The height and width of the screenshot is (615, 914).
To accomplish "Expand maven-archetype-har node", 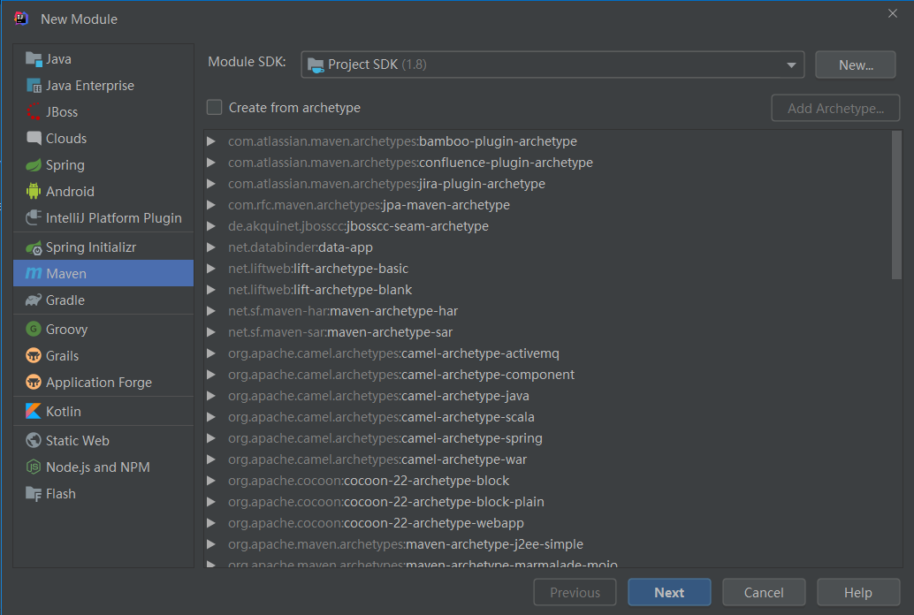I will tap(211, 311).
